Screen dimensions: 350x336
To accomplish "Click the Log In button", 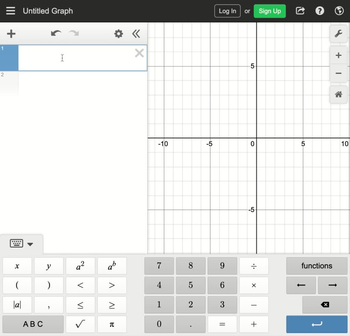I will [x=227, y=11].
